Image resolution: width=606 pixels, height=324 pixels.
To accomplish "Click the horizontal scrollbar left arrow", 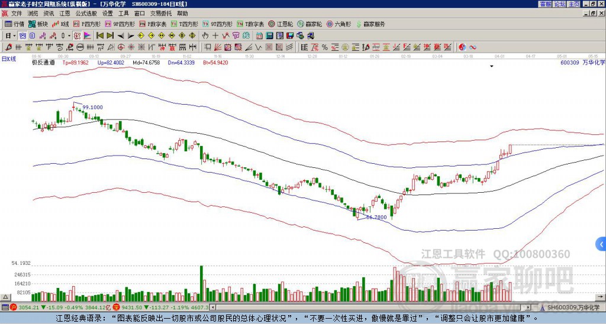I will click(x=212, y=307).
